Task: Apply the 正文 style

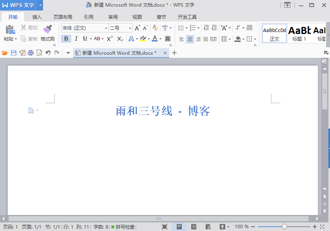Action: [x=274, y=34]
